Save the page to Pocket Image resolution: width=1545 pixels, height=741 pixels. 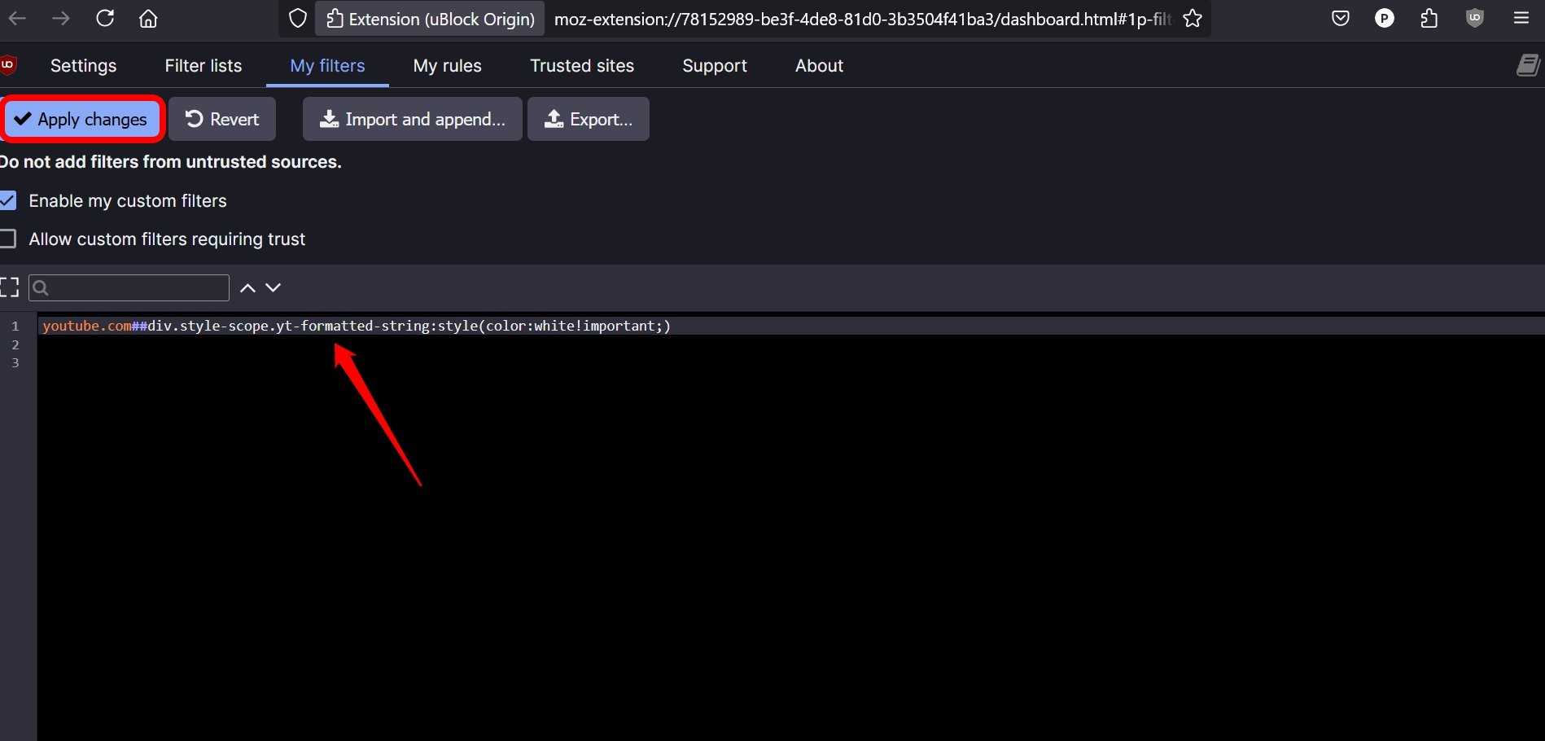(x=1341, y=18)
